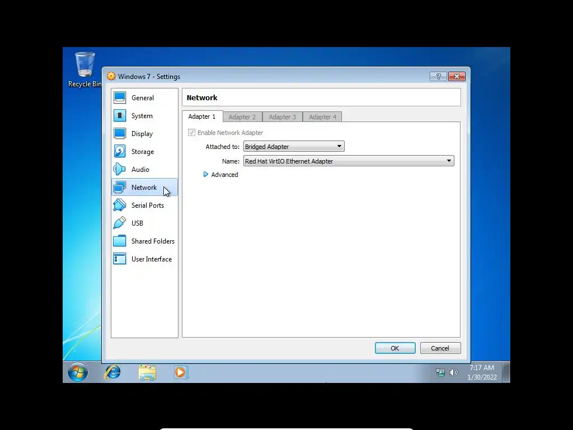Open the Shared Folders icon
Screen dimensions: 573x430
(120, 241)
